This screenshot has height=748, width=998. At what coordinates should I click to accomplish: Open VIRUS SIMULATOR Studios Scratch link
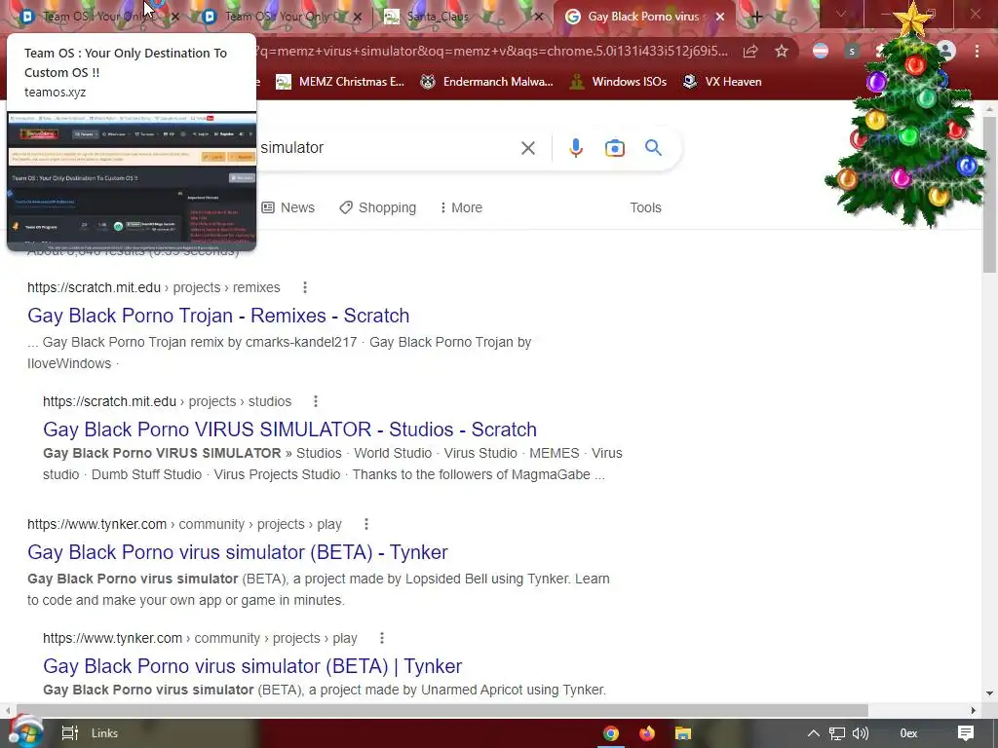tap(289, 430)
